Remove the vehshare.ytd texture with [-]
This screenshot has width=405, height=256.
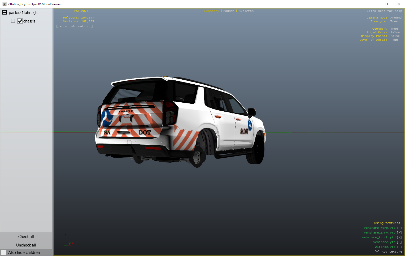[399, 242]
